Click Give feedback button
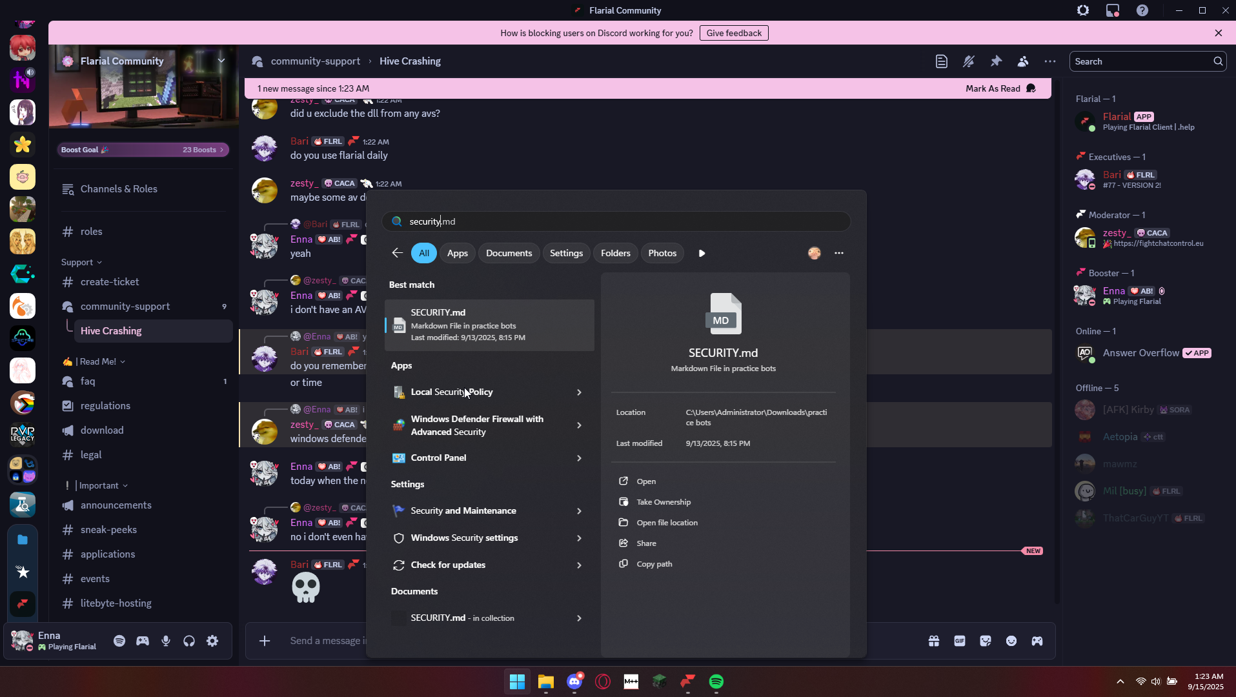The height and width of the screenshot is (697, 1236). click(x=734, y=33)
